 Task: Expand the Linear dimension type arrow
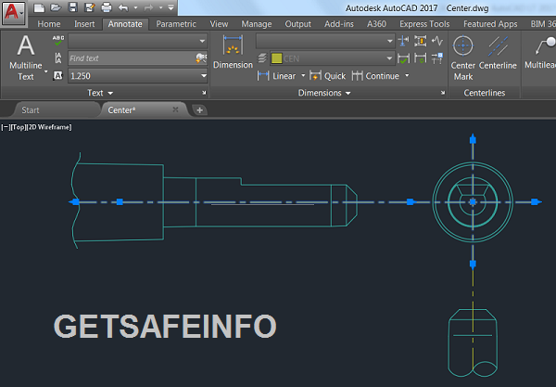point(303,75)
